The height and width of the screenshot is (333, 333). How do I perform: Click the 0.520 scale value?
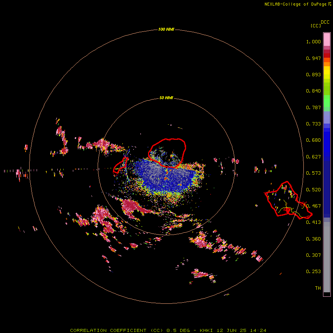(313, 190)
